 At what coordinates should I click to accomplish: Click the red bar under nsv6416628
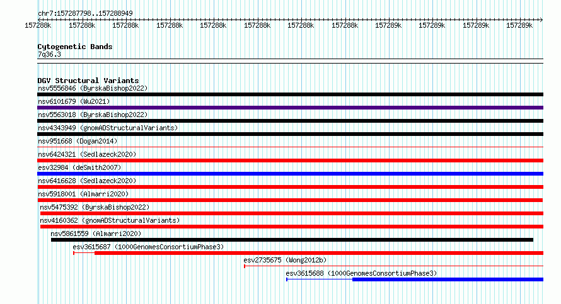click(290, 187)
